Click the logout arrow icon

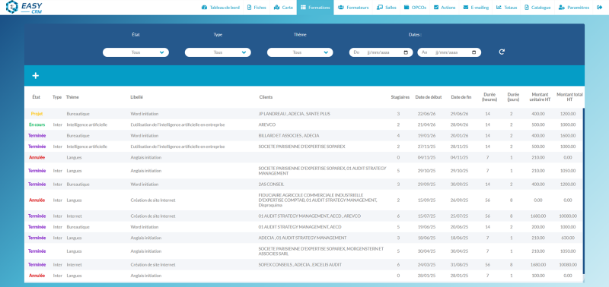click(x=599, y=8)
